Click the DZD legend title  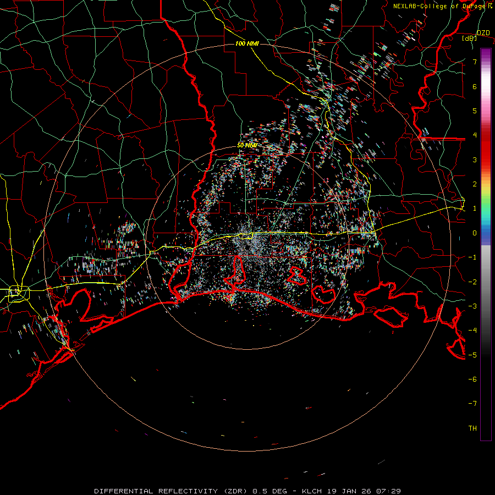tap(483, 33)
